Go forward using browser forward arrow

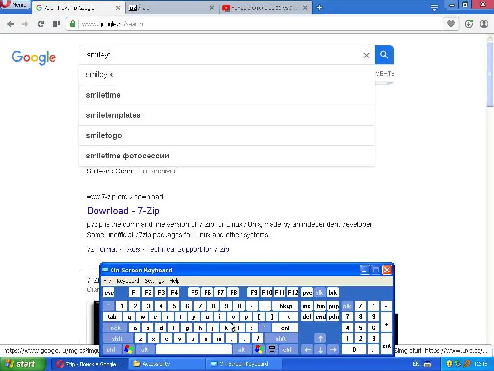25,24
